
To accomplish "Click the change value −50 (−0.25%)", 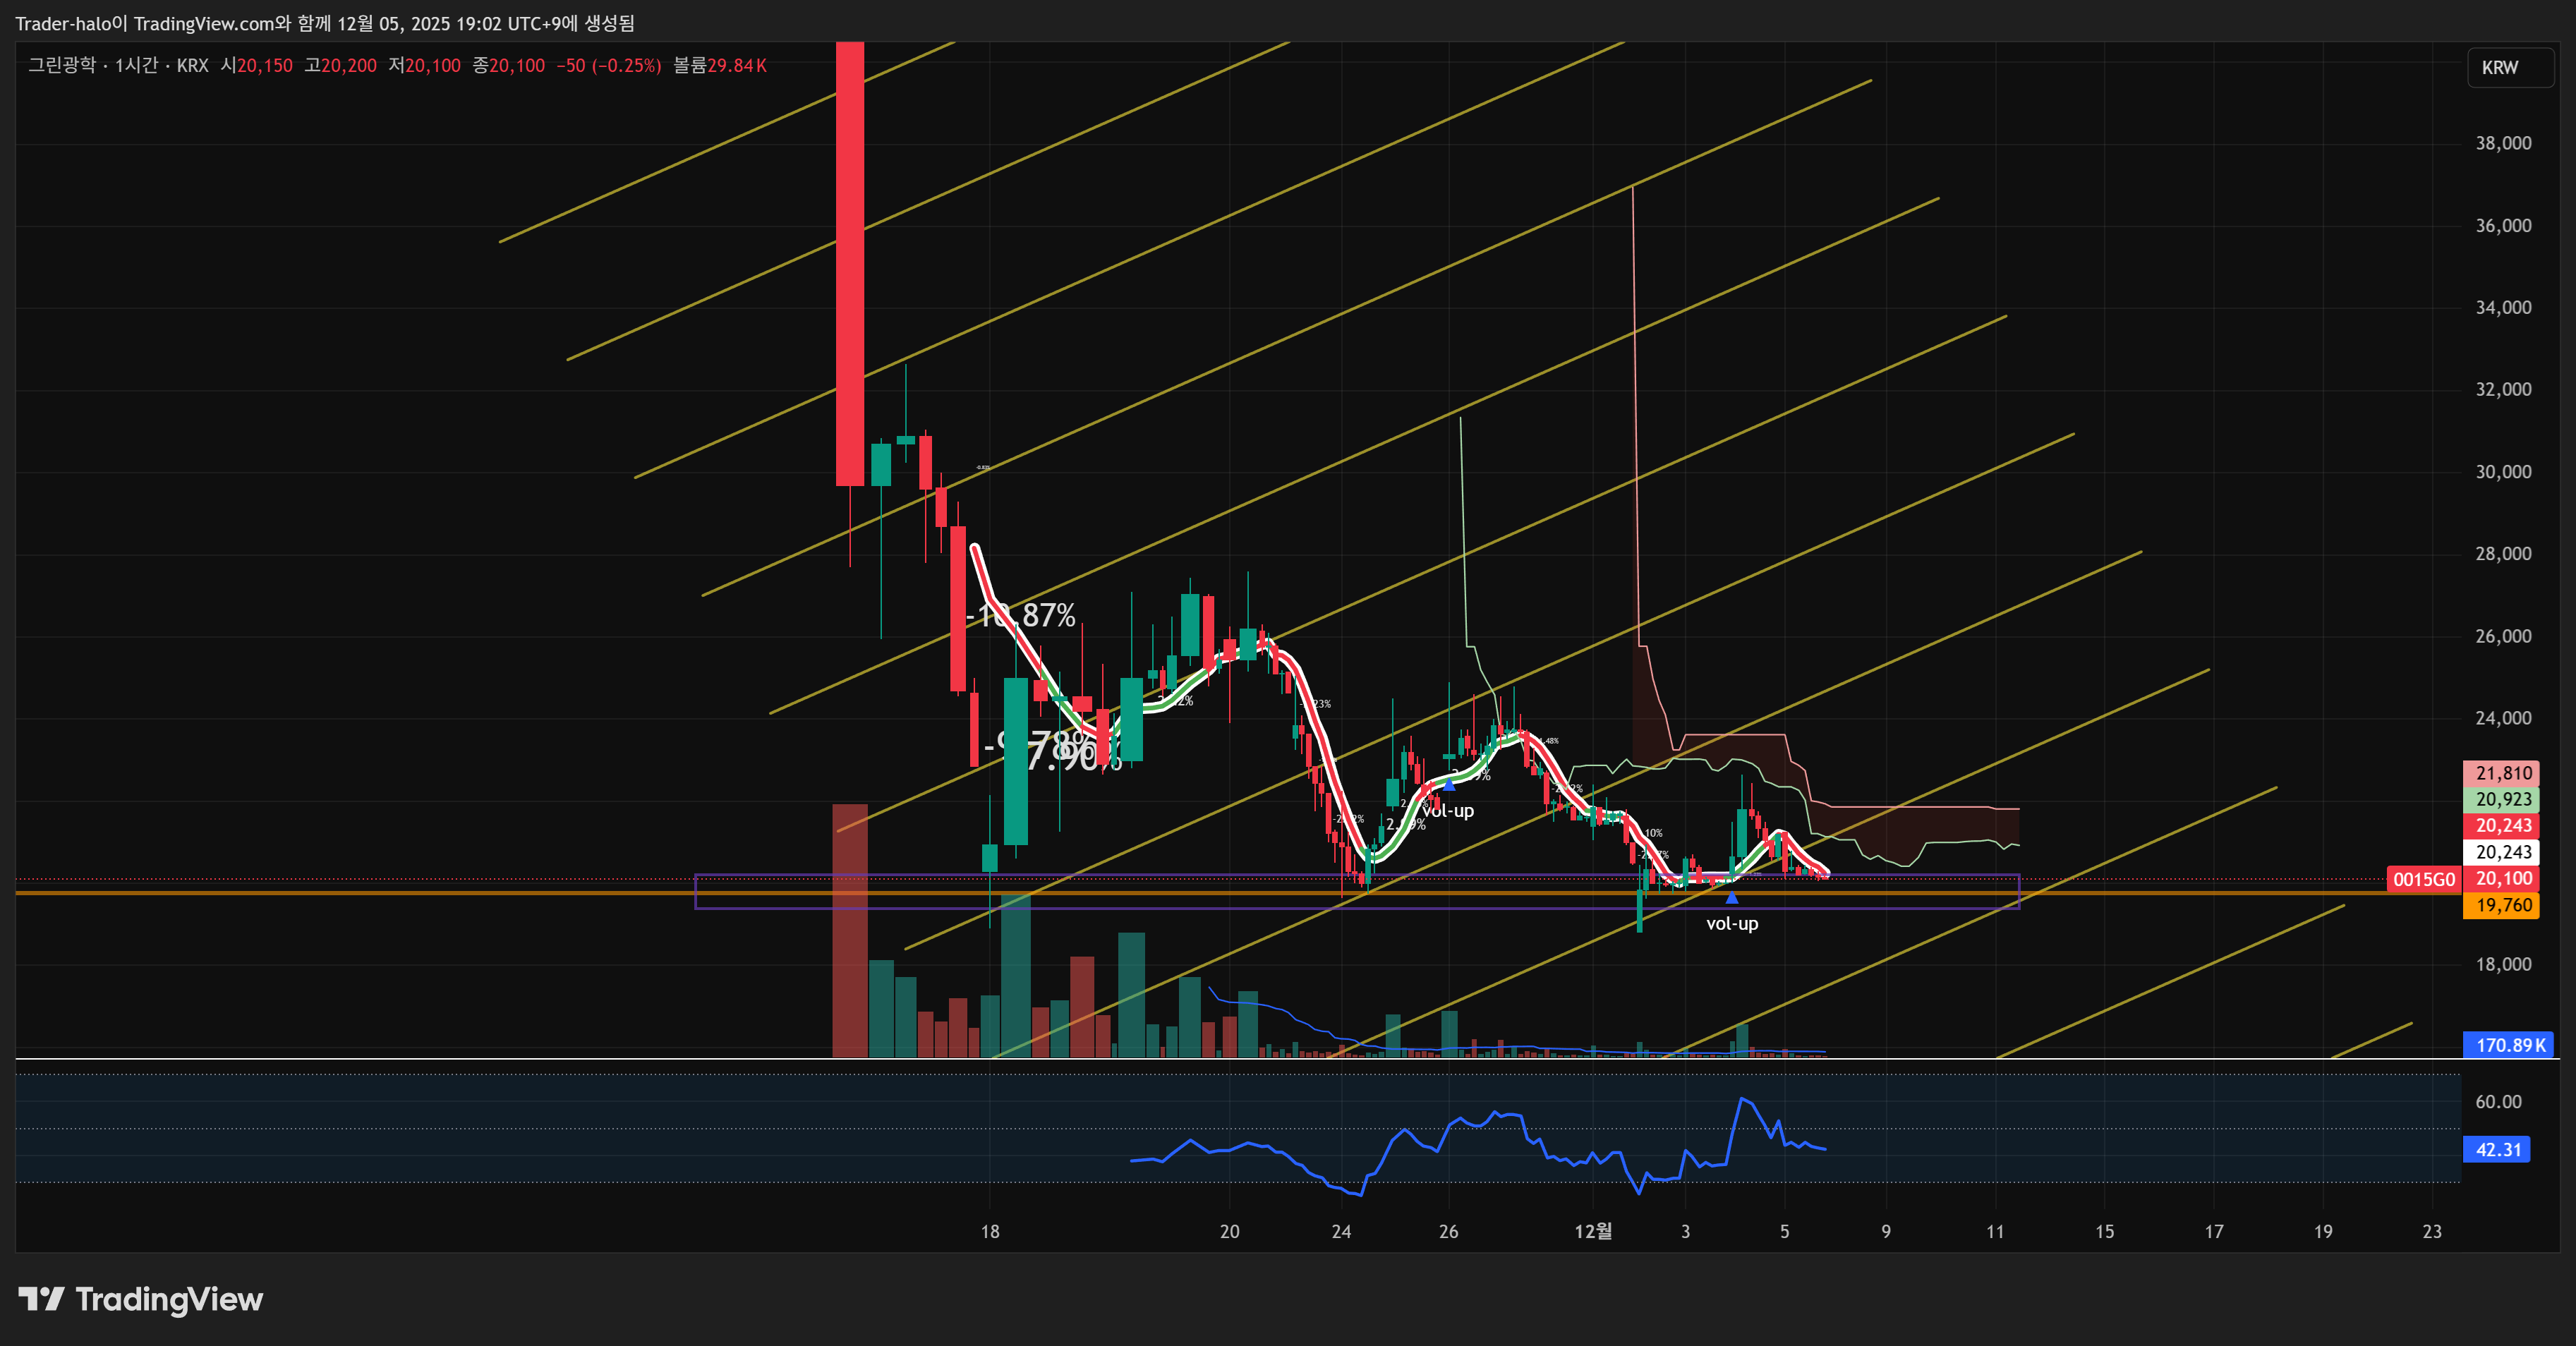I will (609, 65).
